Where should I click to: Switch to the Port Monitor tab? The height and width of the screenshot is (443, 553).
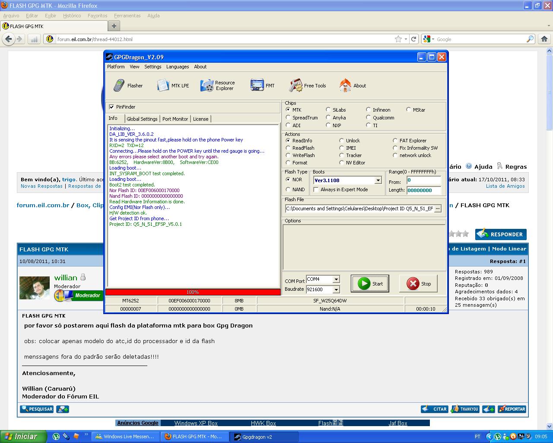tap(175, 119)
